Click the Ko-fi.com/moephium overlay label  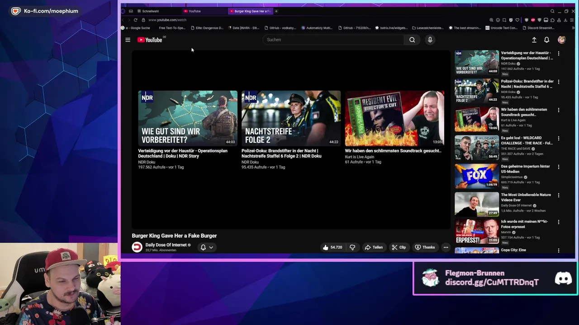point(51,11)
